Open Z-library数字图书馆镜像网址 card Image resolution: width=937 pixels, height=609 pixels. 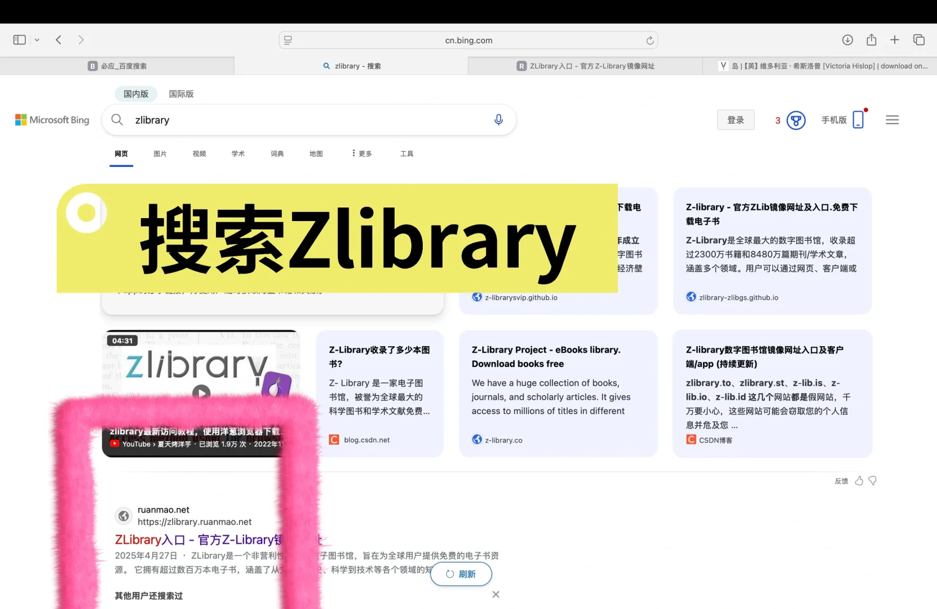772,394
